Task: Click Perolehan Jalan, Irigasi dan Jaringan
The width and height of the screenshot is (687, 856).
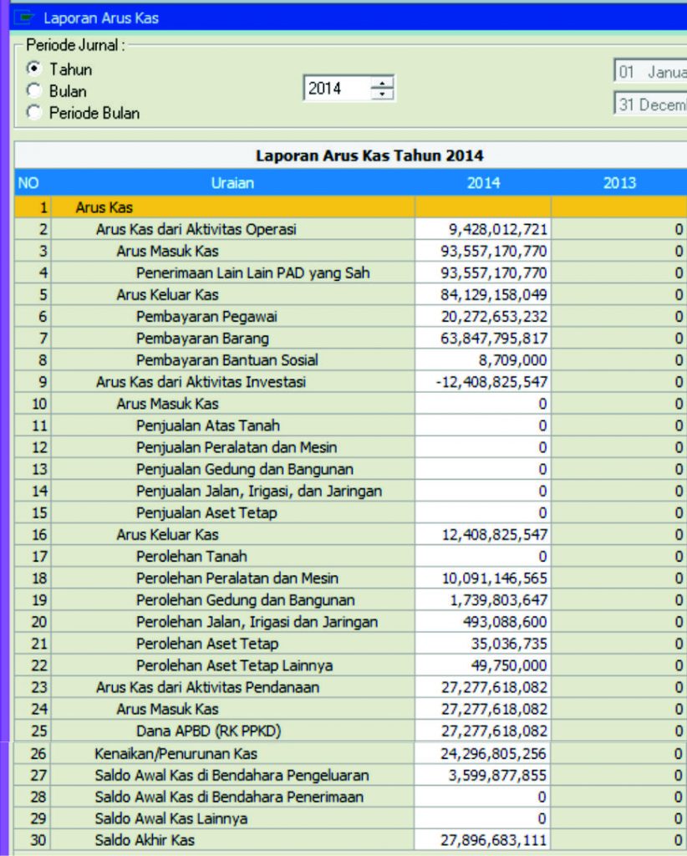Action: click(257, 622)
